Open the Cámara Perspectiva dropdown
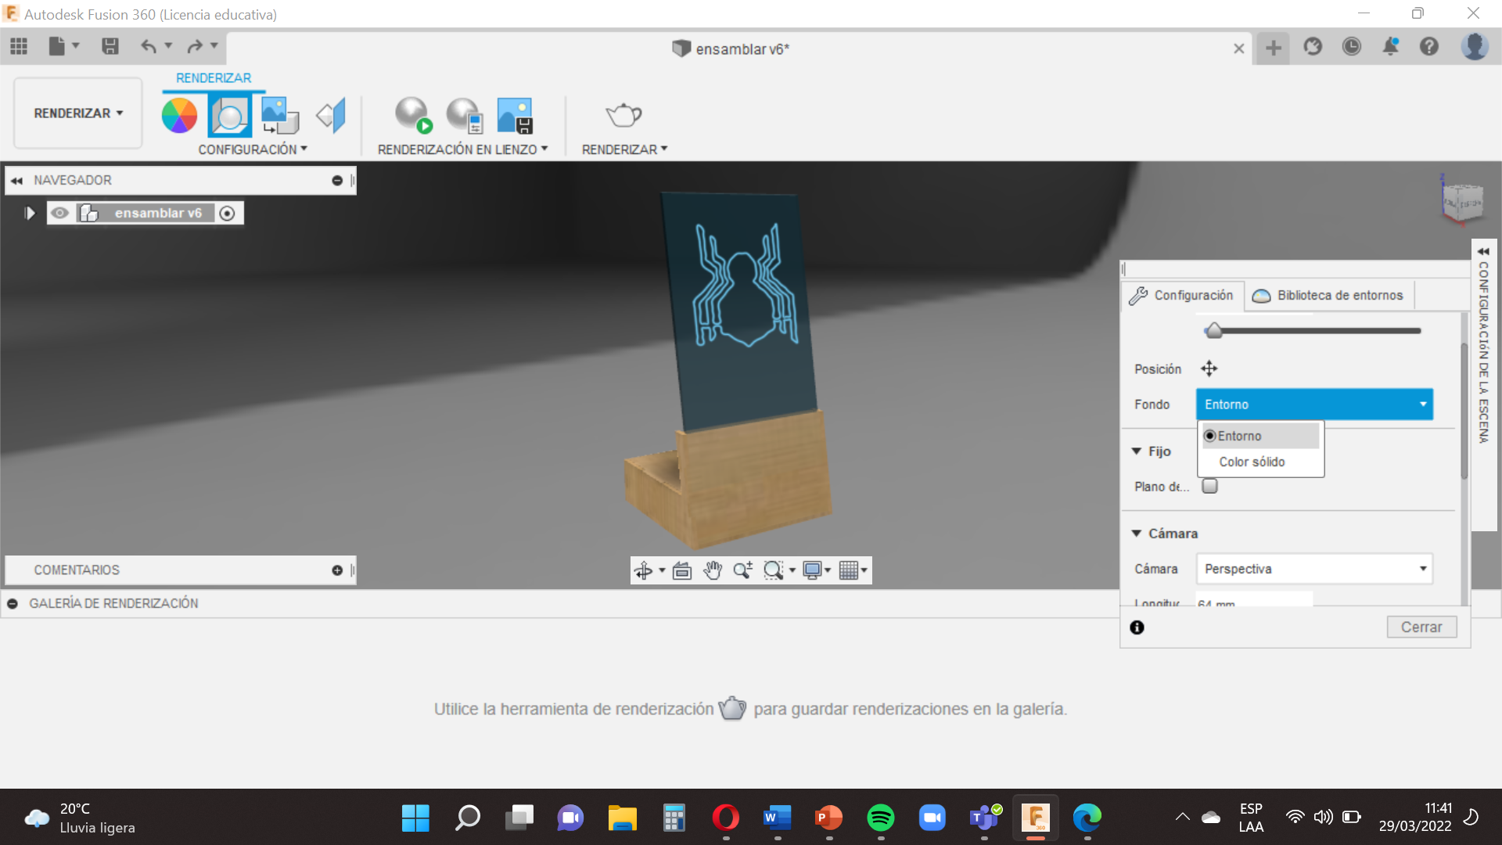This screenshot has width=1502, height=845. coord(1314,569)
